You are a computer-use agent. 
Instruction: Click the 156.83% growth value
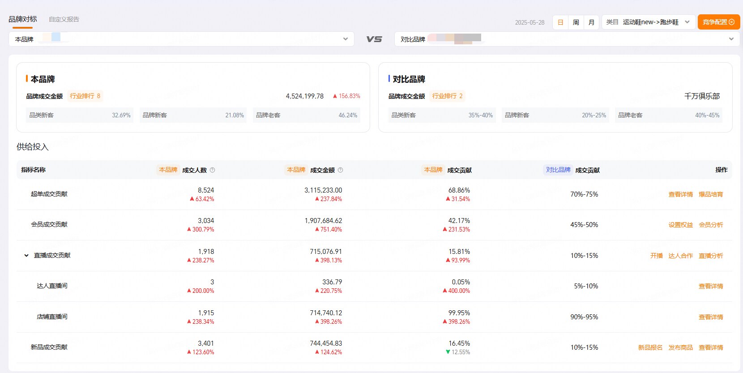[x=350, y=96]
